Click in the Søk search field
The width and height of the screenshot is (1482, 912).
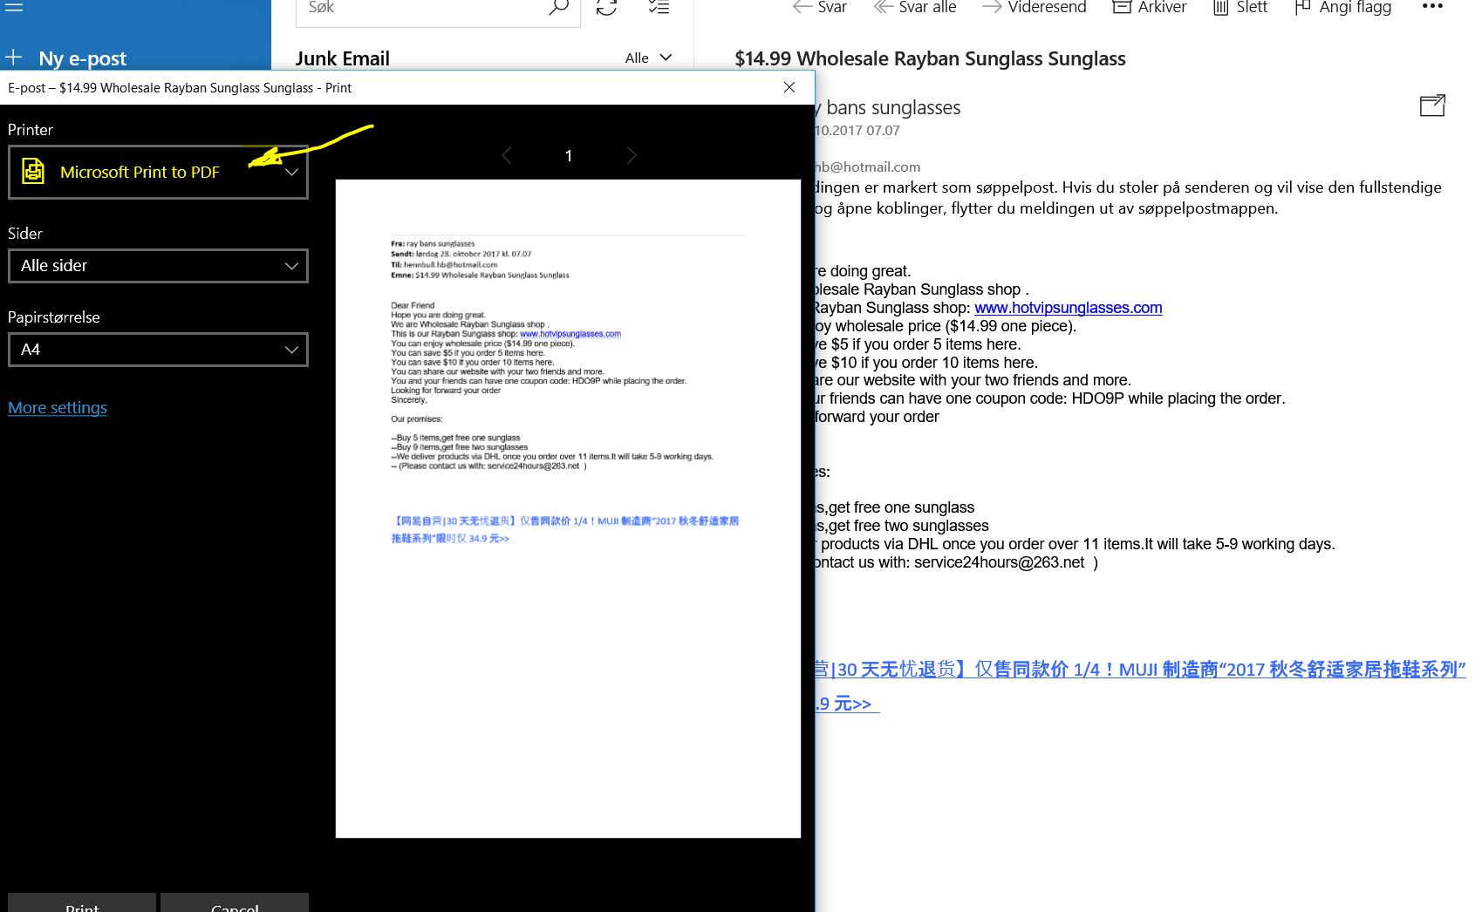click(x=423, y=8)
